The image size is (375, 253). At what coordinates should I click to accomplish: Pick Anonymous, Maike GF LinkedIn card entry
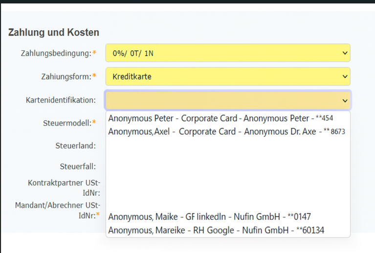click(x=209, y=217)
